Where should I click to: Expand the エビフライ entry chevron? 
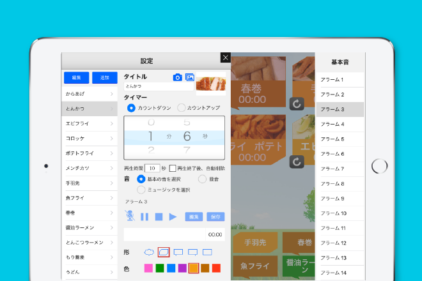pos(112,123)
